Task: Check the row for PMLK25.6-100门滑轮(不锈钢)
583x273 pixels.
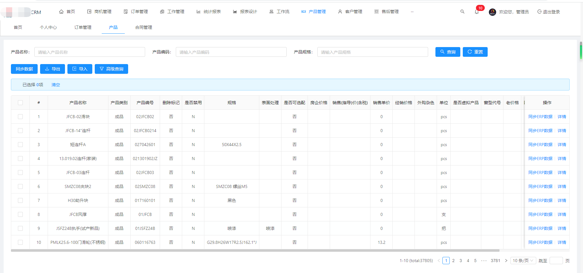Action: pos(20,242)
